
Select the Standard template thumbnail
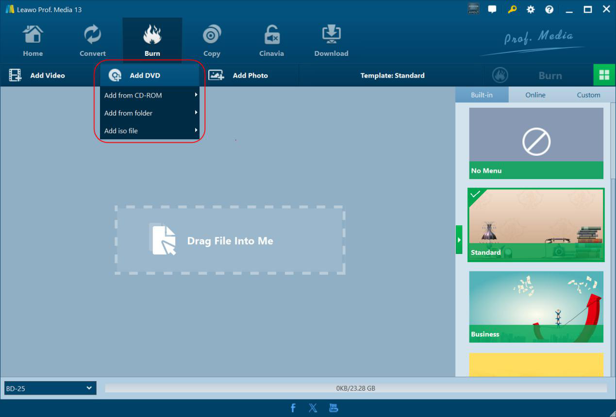(x=536, y=225)
